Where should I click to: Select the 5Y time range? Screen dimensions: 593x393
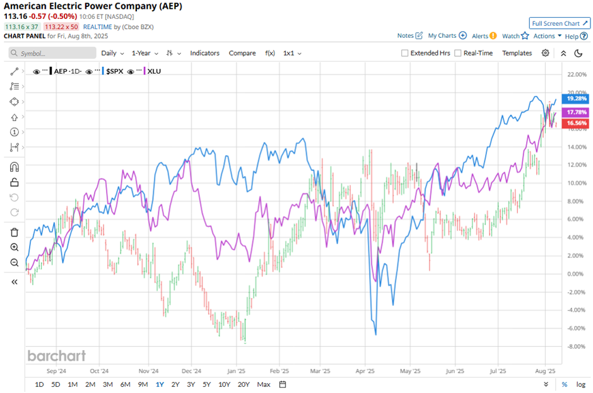[206, 384]
